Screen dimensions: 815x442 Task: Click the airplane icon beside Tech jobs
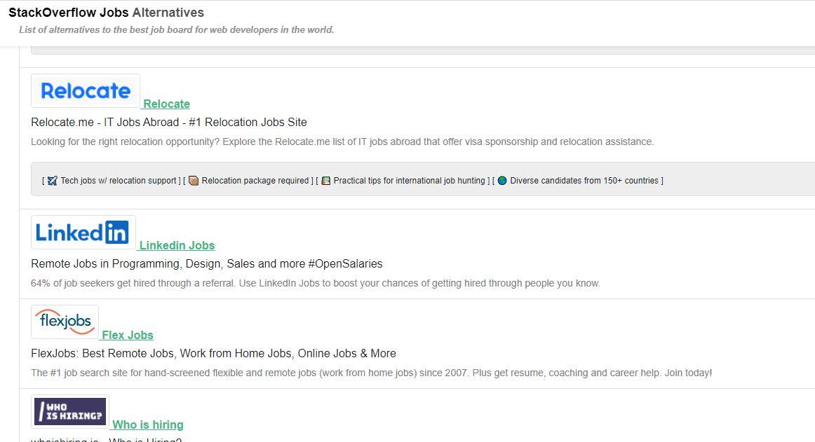click(x=53, y=181)
